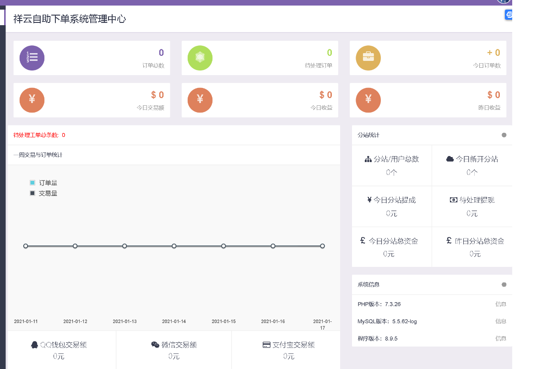
Task: Click the purple order list icon
Action: tap(32, 58)
